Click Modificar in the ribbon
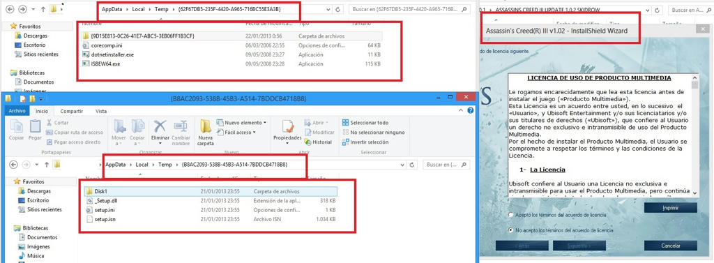 (x=319, y=132)
